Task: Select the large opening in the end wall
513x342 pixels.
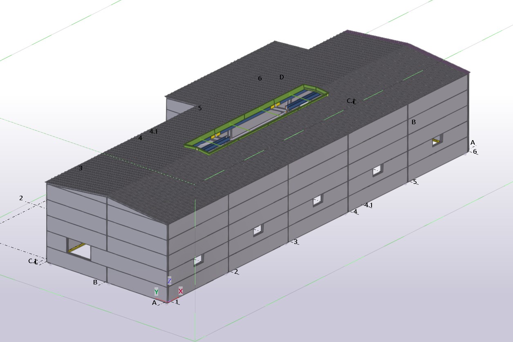Action: click(79, 249)
